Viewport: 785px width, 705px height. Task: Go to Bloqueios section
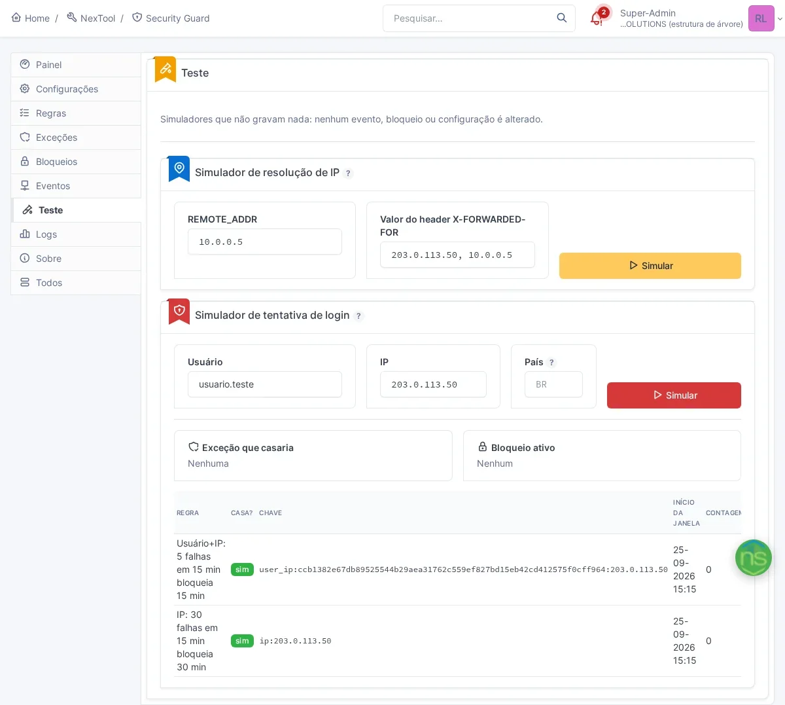click(x=76, y=162)
